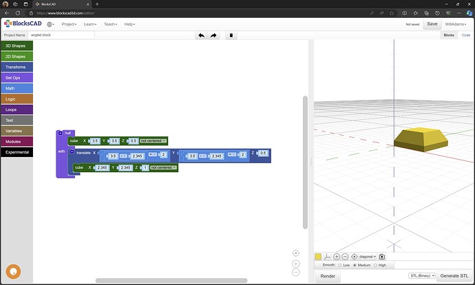The width and height of the screenshot is (475, 285).
Task: Click the workspace horizontal scrollbar
Action: [x=171, y=280]
